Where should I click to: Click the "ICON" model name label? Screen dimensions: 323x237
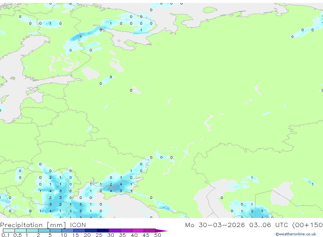[x=78, y=225]
